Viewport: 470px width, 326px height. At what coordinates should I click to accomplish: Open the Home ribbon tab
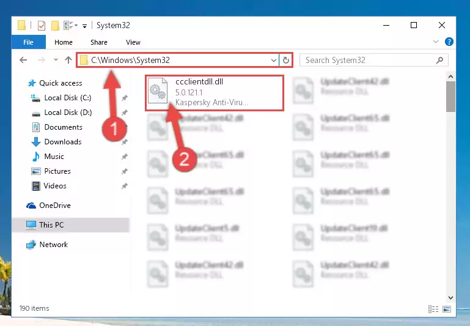(x=64, y=42)
